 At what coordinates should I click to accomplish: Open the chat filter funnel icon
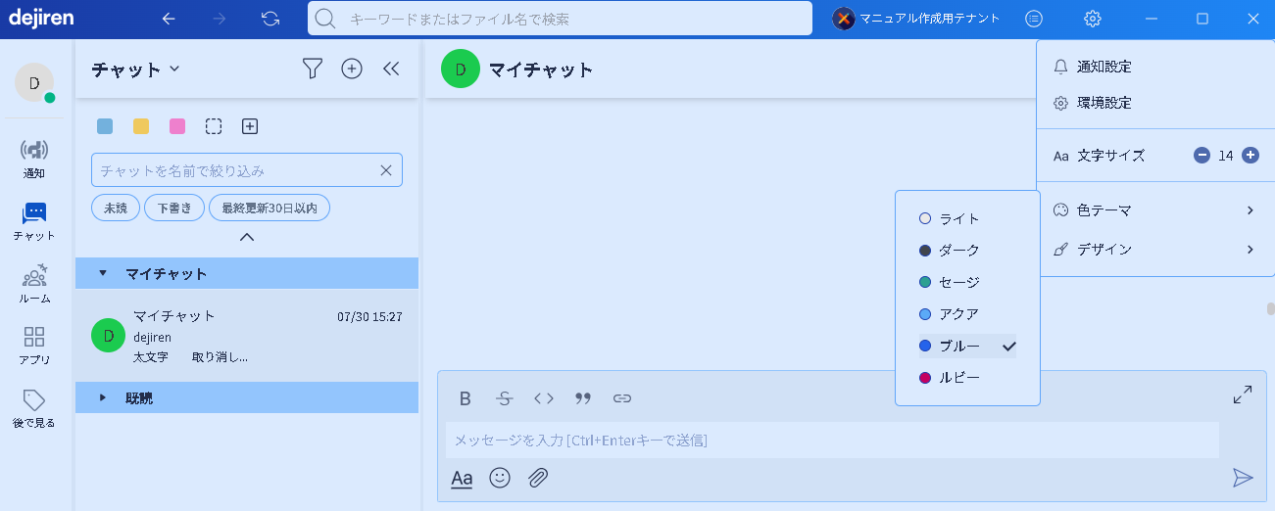313,69
